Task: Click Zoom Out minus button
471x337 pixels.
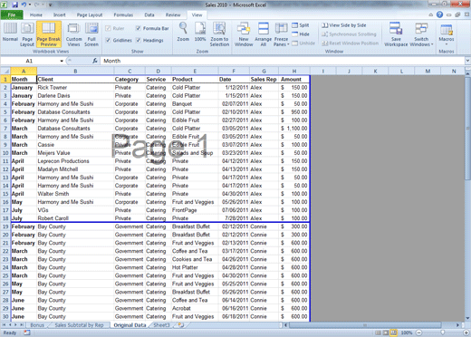Action: point(418,332)
